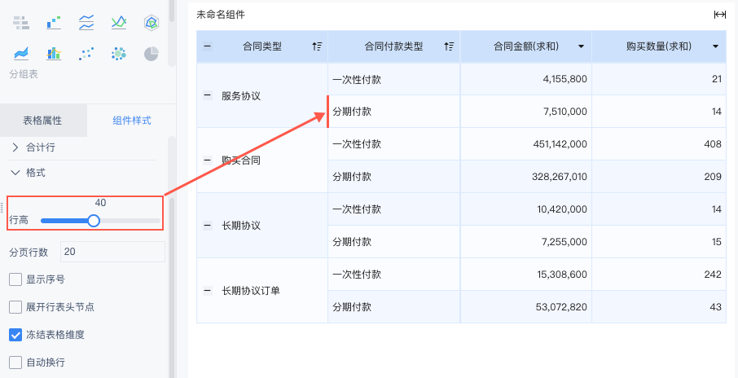738x378 pixels.
Task: Collapse the 服务协议 group
Action: click(207, 95)
